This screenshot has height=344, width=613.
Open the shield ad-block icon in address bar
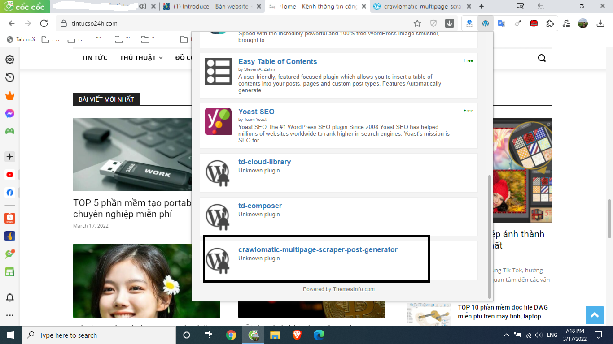coord(433,23)
